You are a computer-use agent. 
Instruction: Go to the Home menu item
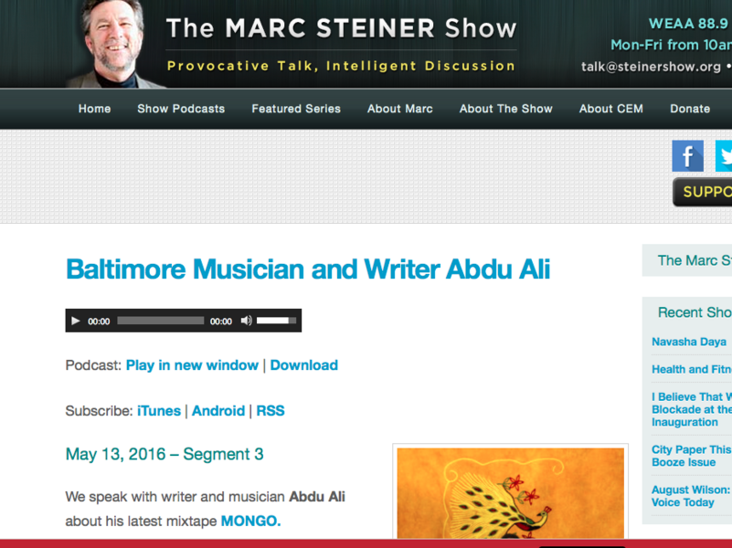[94, 109]
